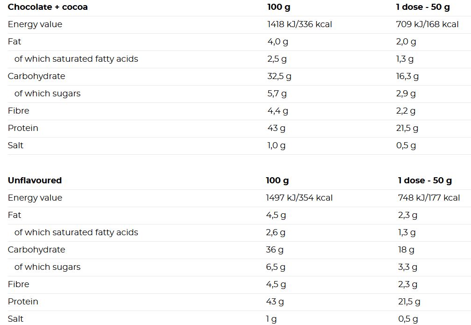Click the 2,2 g fibre dose value

[406, 111]
